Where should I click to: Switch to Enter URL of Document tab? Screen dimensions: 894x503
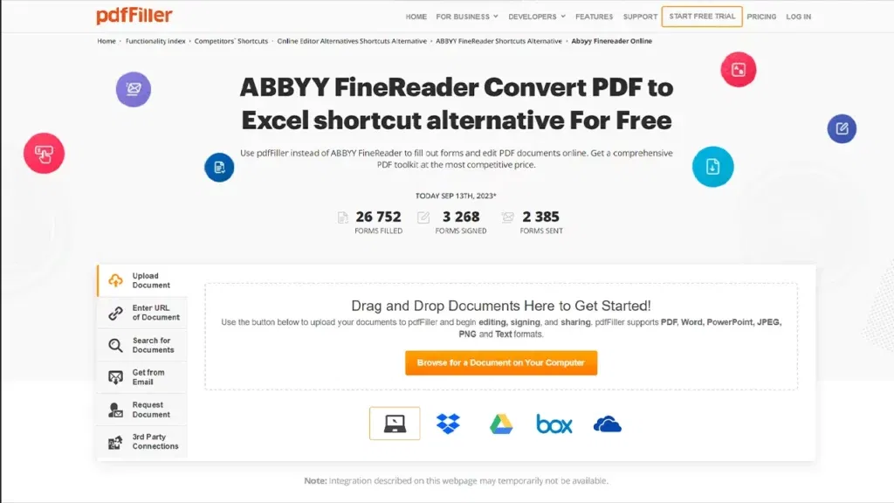click(142, 313)
